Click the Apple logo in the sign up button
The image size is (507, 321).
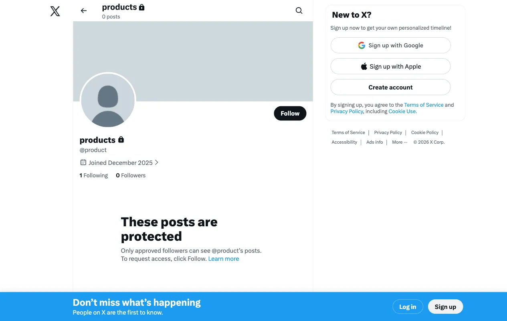[364, 66]
